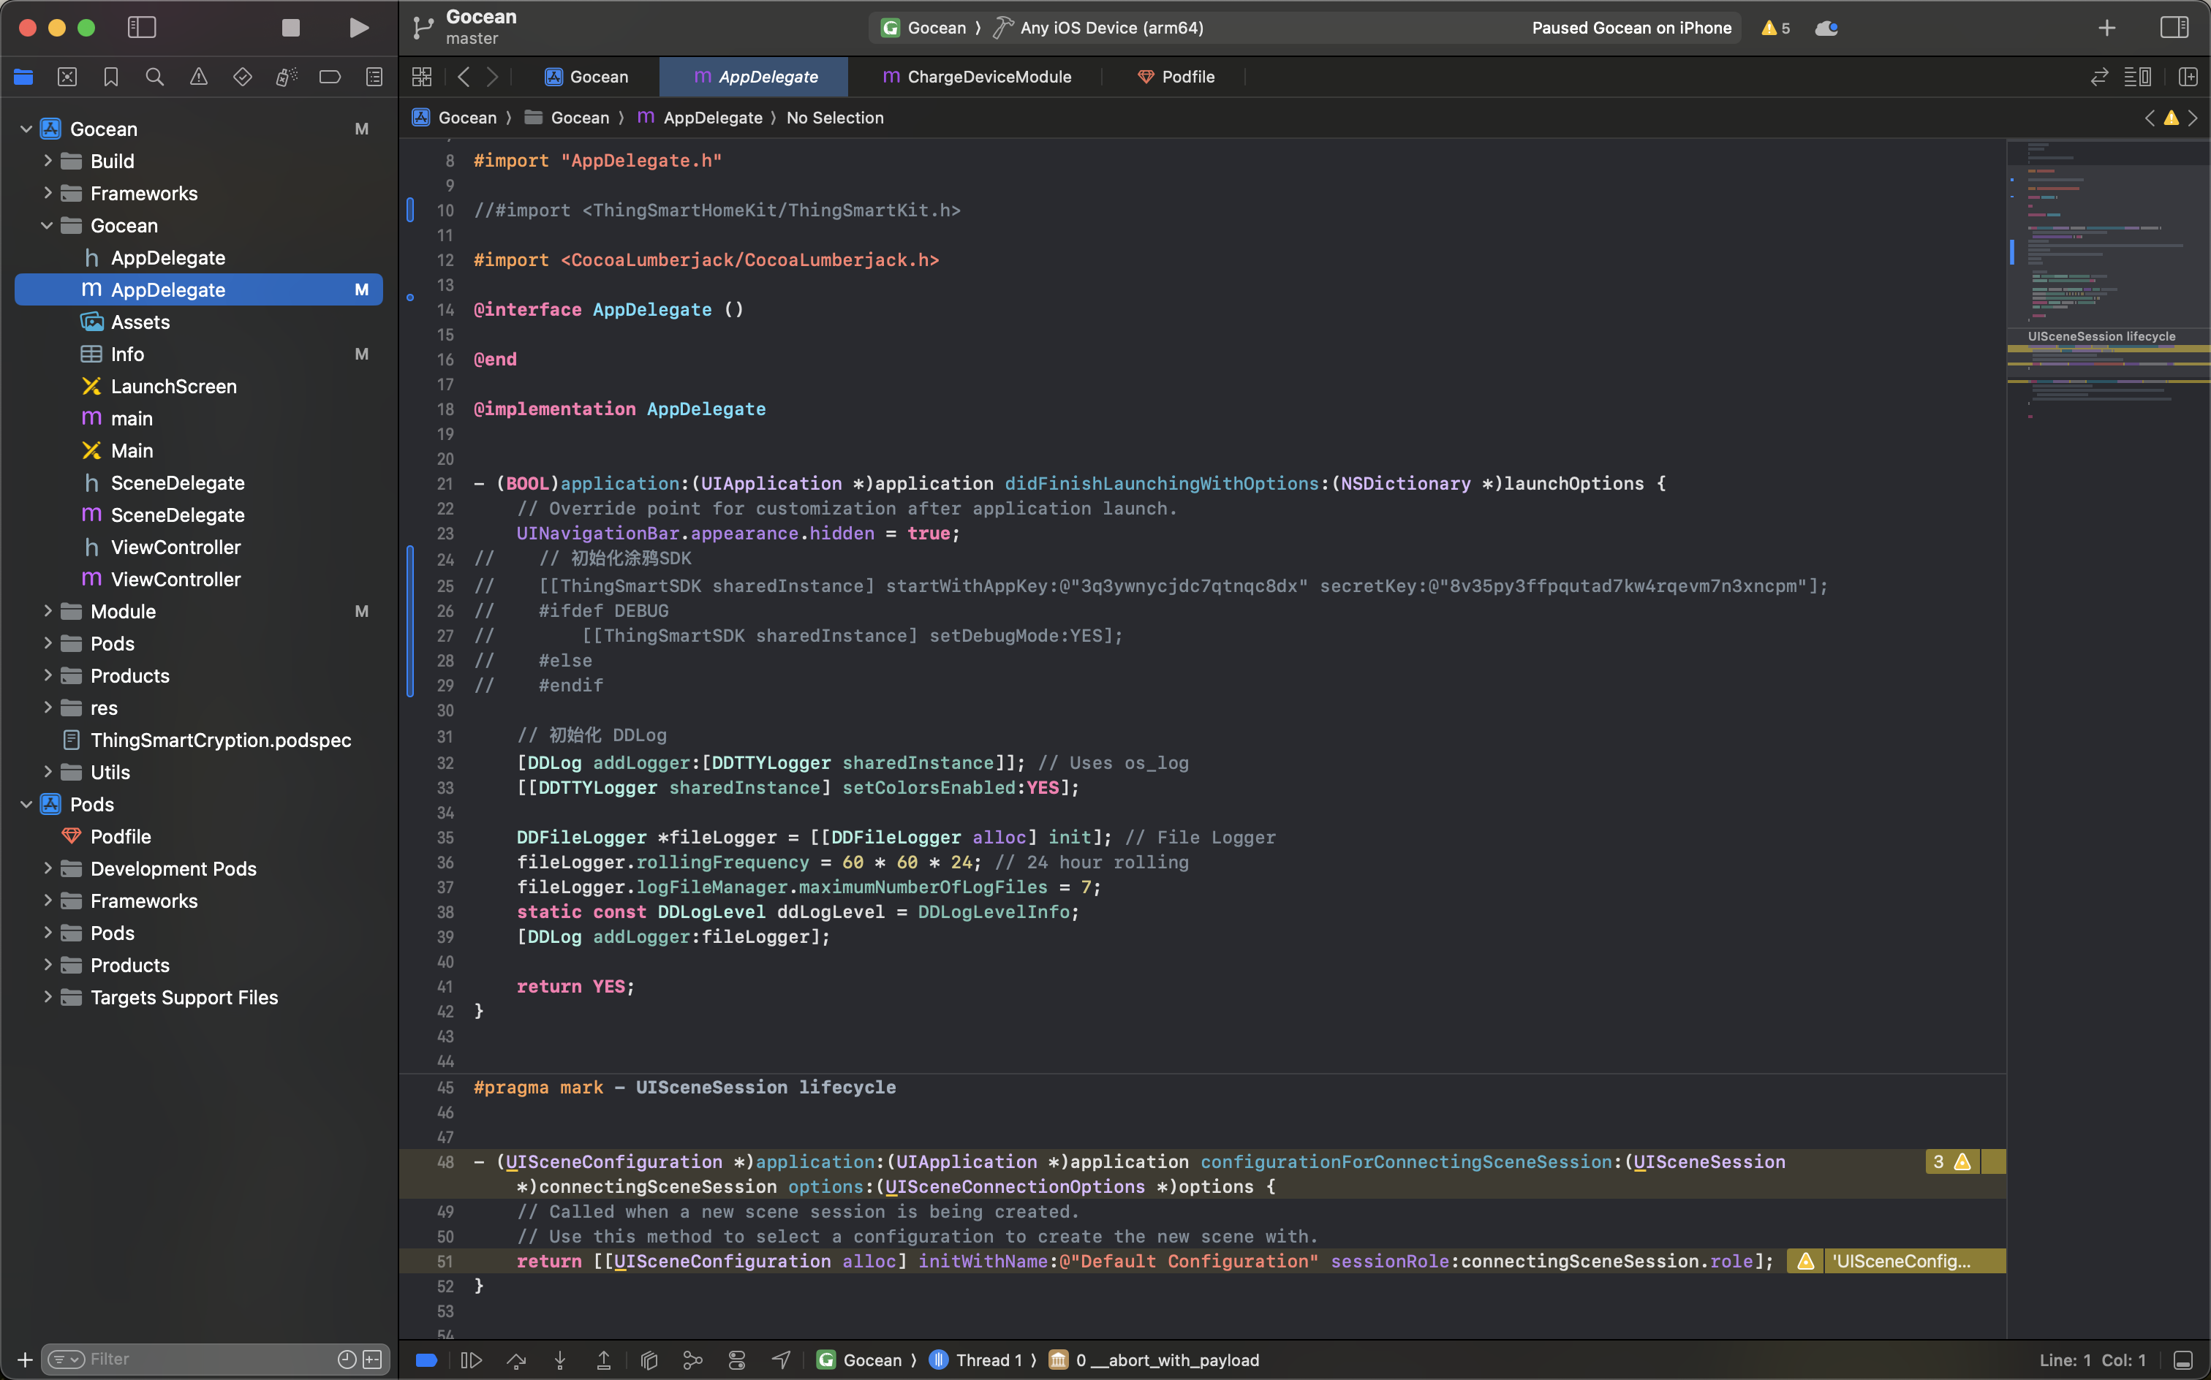The width and height of the screenshot is (2211, 1380).
Task: Toggle the inspector panel on right
Action: point(2174,27)
